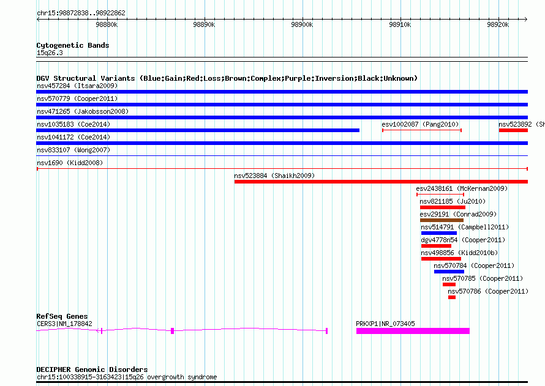Click the nsv514791 (Campbell2011) blue gain bar
This screenshot has height=386, width=545.
438,233
